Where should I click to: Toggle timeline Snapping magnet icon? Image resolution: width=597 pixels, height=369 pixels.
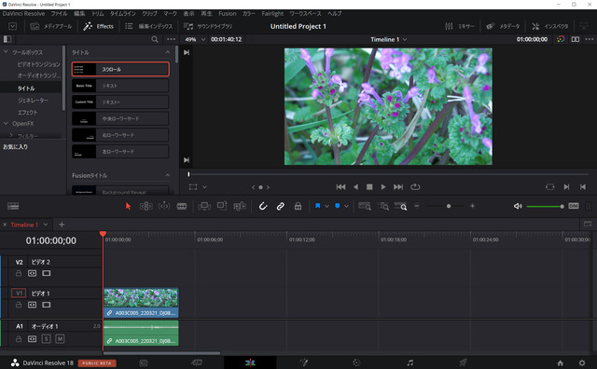[263, 206]
